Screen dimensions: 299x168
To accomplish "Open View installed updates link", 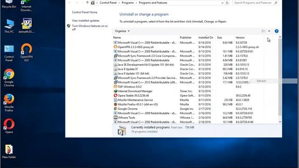I will (x=85, y=21).
